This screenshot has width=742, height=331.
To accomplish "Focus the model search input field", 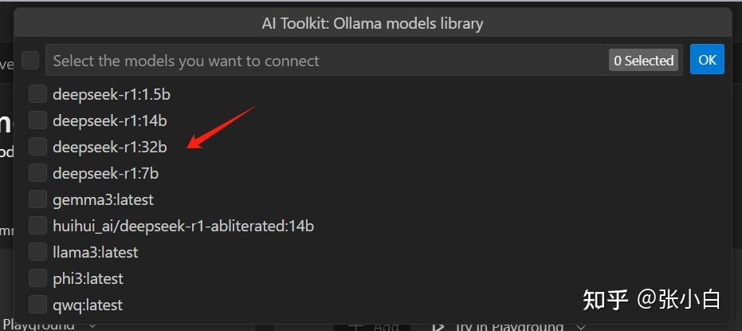I will (x=319, y=61).
